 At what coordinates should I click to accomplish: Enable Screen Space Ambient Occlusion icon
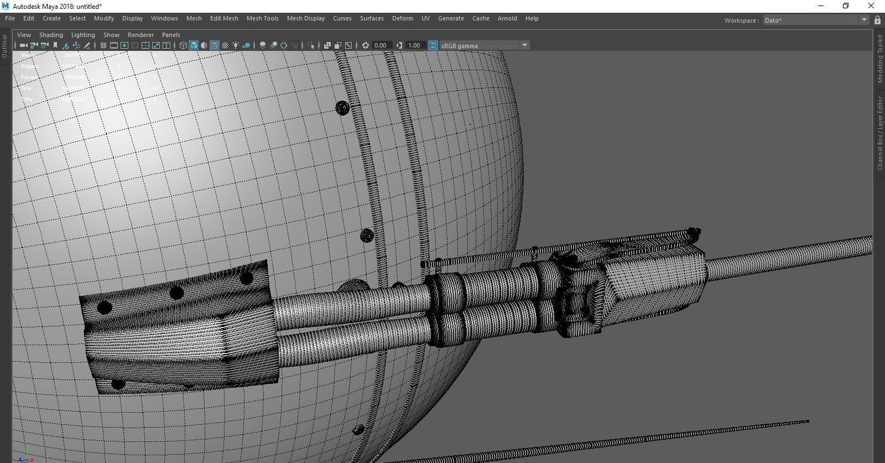(x=263, y=45)
